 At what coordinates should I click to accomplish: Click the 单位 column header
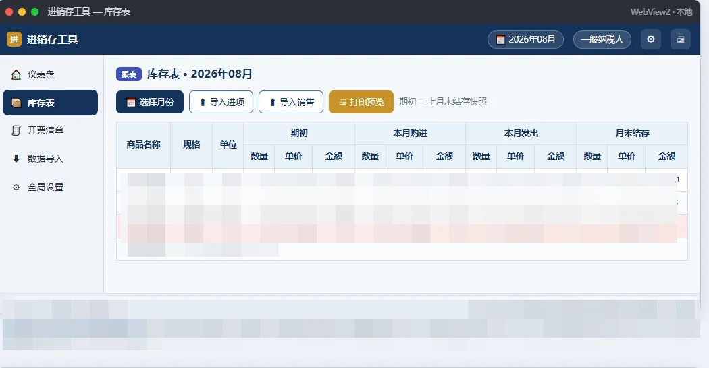[x=228, y=144]
